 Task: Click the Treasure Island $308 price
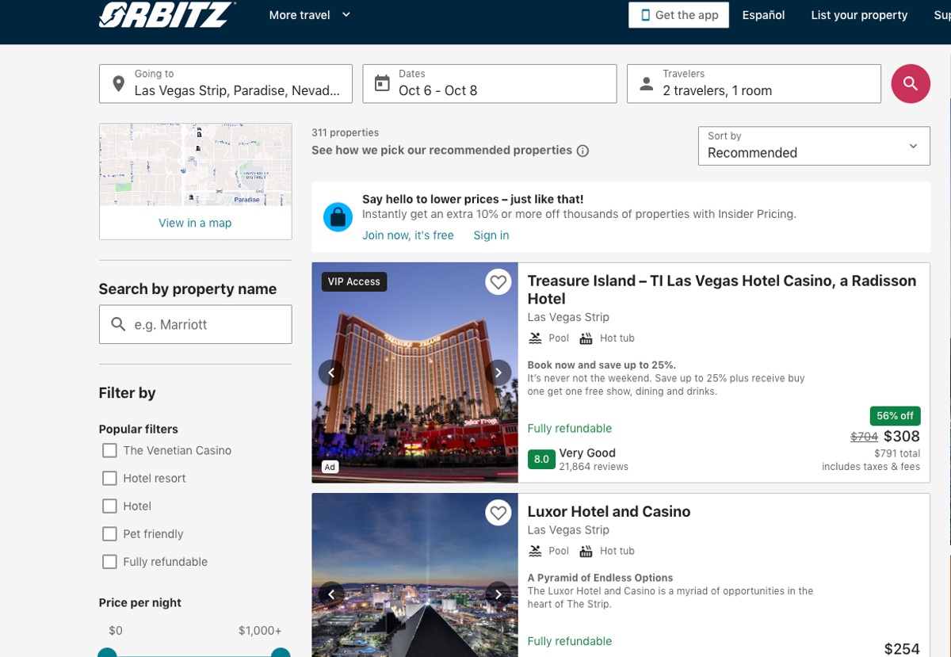pyautogui.click(x=902, y=437)
